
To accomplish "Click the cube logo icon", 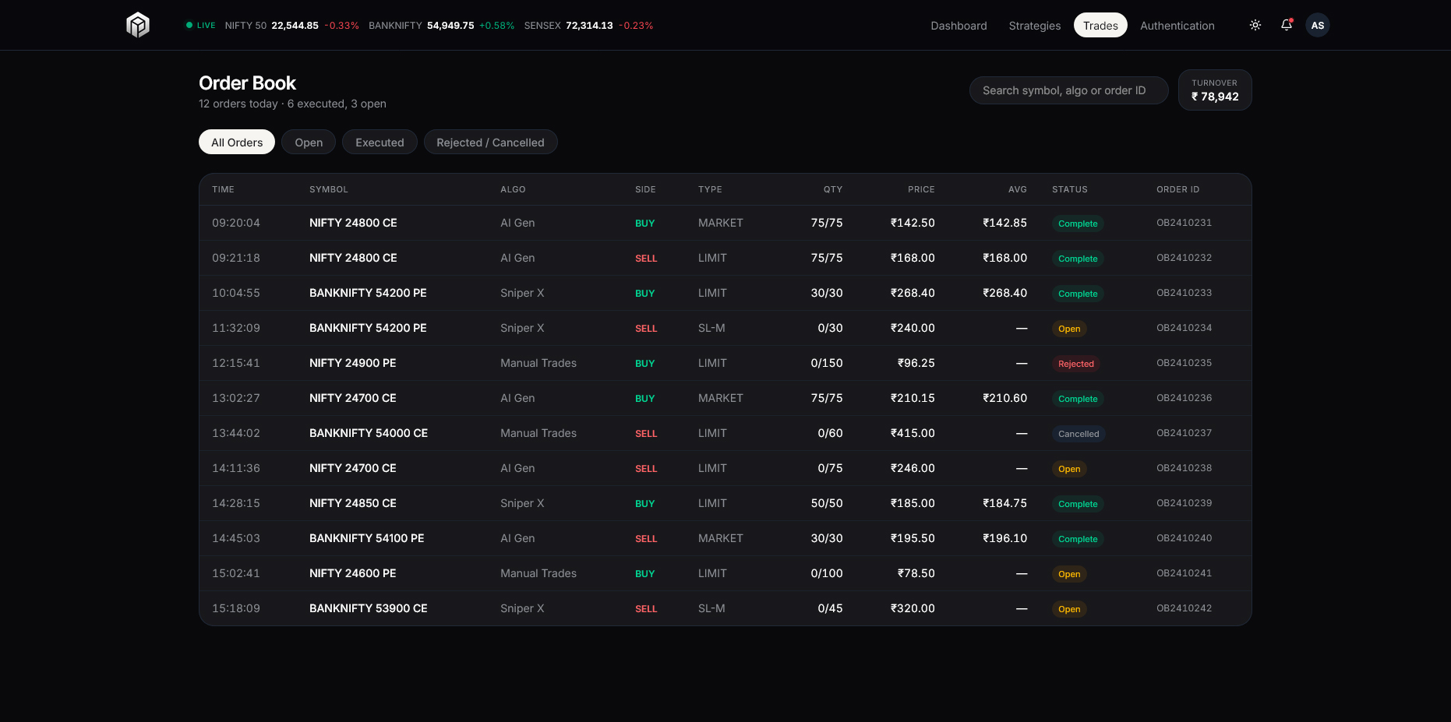I will 138,25.
